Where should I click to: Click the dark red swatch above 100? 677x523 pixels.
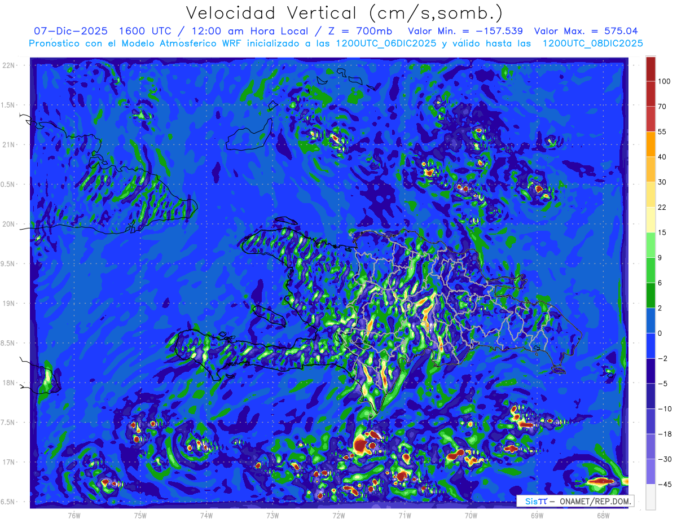point(650,69)
